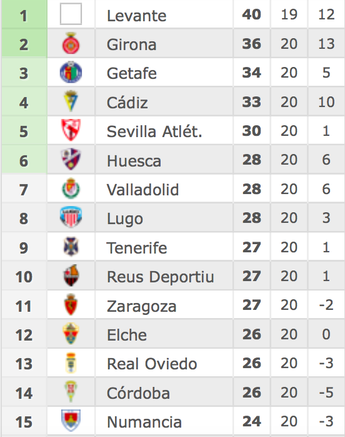Click the Valladolid club crest
Viewport: 345px width, 437px height.
pyautogui.click(x=71, y=188)
